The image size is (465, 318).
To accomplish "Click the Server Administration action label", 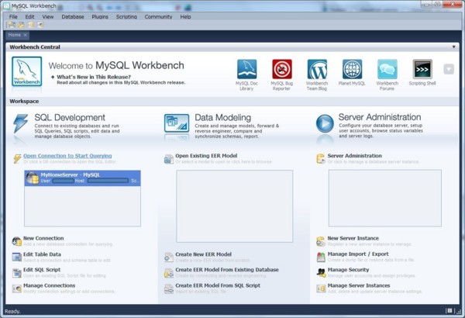I will tap(355, 156).
